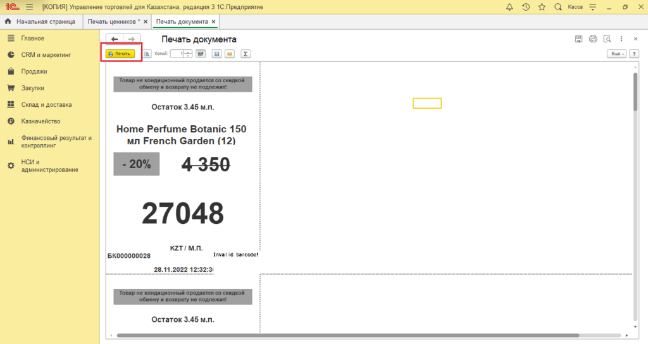The width and height of the screenshot is (648, 344).
Task: Click the Склад и доставка grid icon
Action: click(11, 104)
